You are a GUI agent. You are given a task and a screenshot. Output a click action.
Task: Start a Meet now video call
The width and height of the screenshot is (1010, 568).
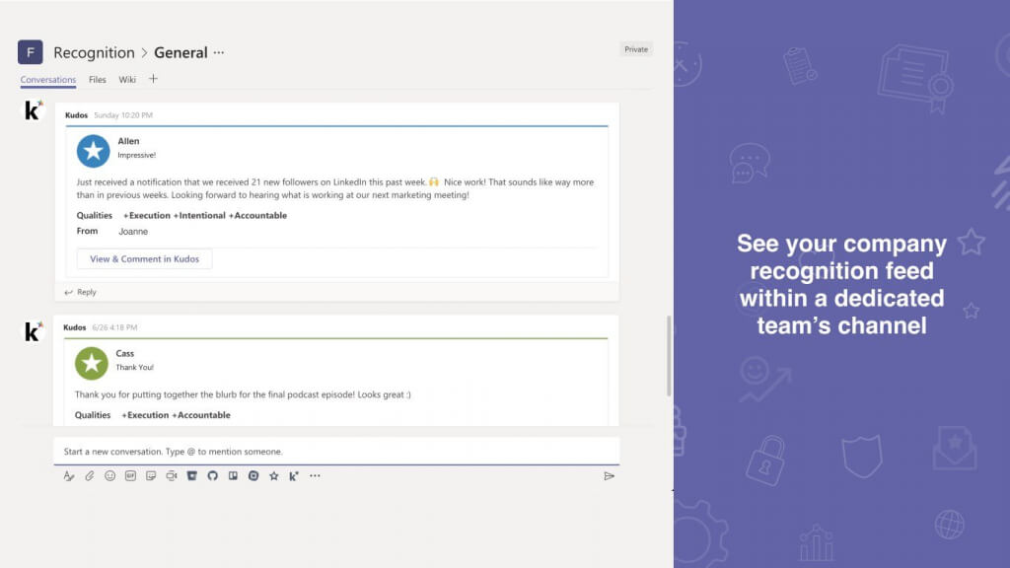pos(172,476)
